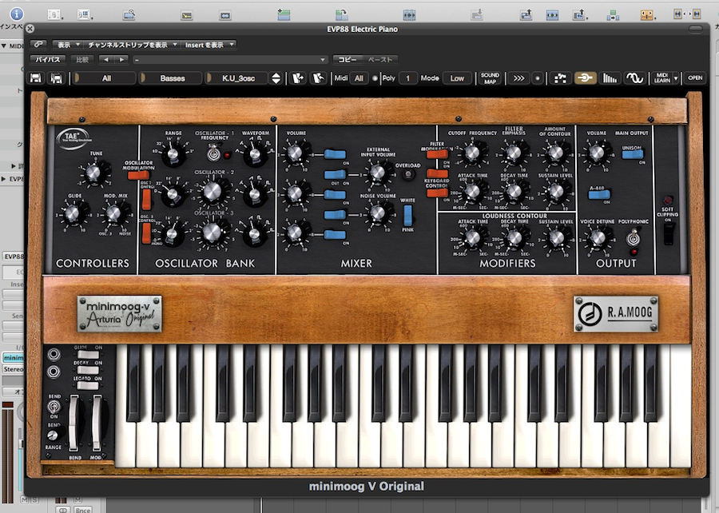This screenshot has width=719, height=513.
Task: Click the sine wave LFO icon
Action: point(634,78)
